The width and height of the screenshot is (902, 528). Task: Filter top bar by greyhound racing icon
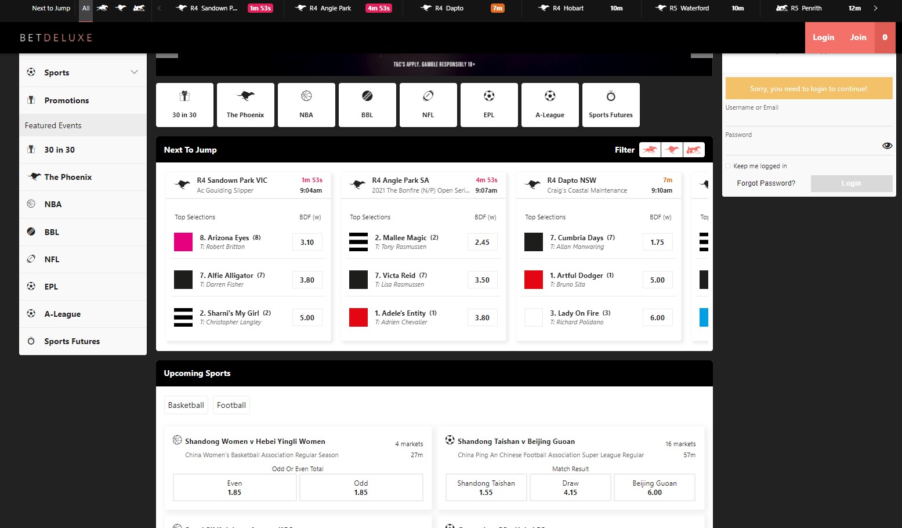(x=121, y=8)
